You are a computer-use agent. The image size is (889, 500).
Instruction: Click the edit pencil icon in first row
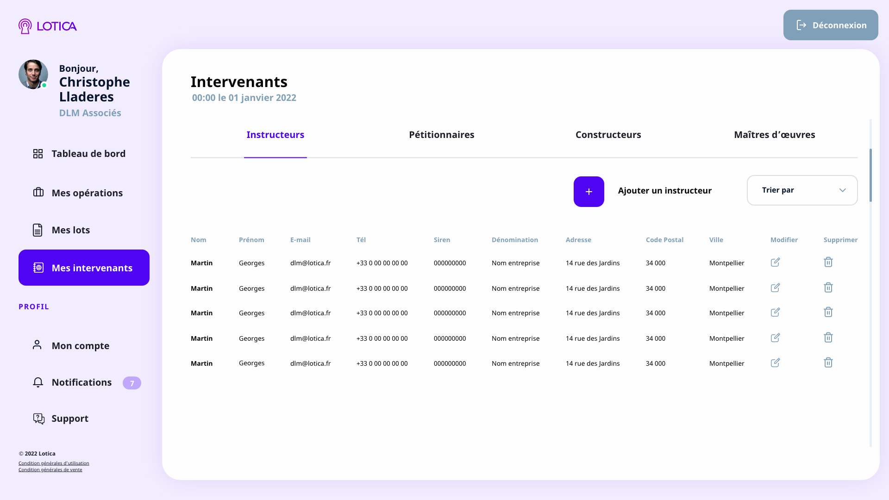pos(775,262)
